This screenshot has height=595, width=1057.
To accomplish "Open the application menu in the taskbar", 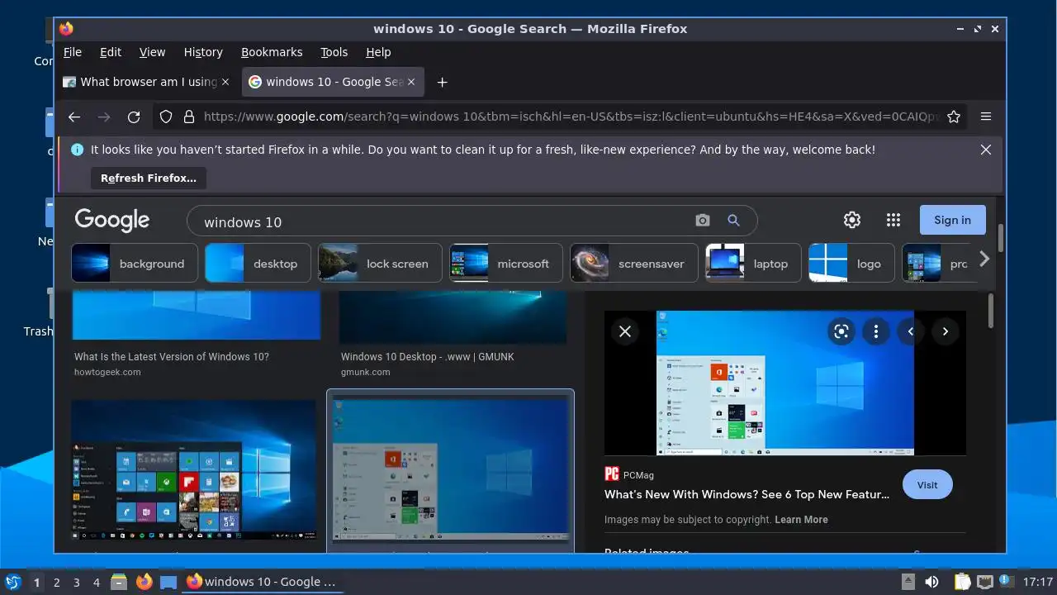I will click(12, 582).
